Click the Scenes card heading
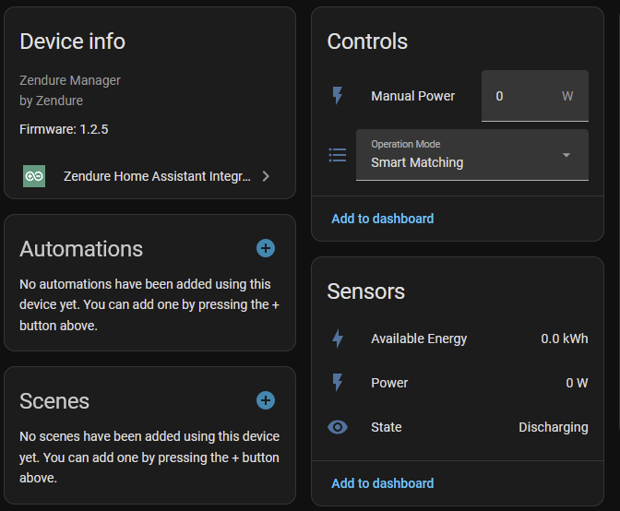Screen dimensions: 620x511 [54, 401]
